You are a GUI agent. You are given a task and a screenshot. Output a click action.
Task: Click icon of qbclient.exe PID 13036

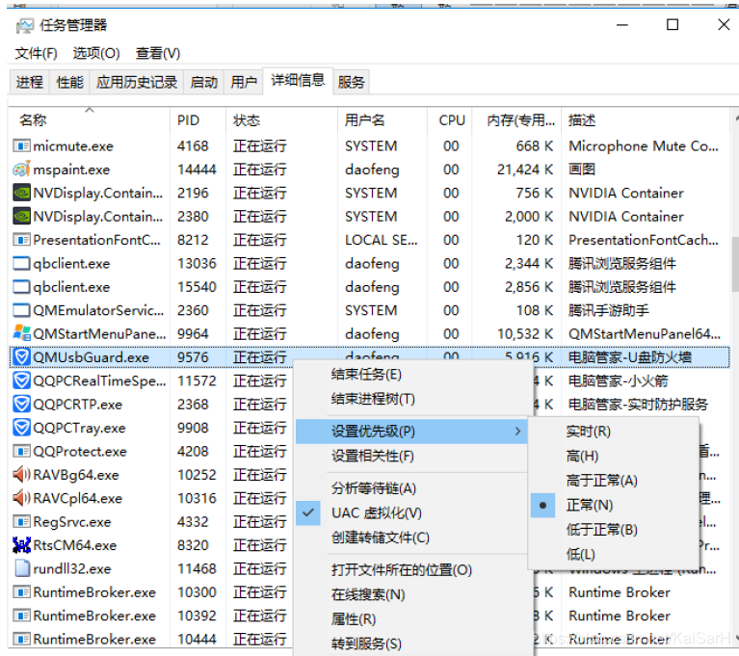(21, 263)
